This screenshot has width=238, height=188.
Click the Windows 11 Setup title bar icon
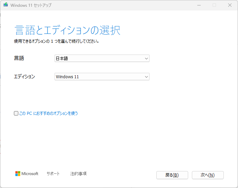coord(6,4)
